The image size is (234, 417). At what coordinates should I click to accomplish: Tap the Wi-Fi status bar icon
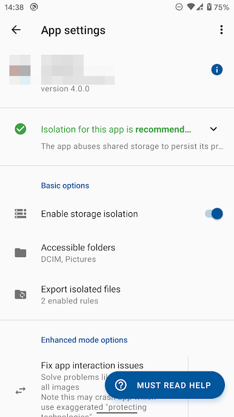191,7
